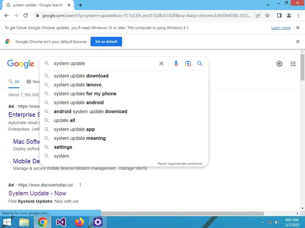Image resolution: width=305 pixels, height=228 pixels.
Task: Go to the Google logo homepage
Action: [21, 64]
